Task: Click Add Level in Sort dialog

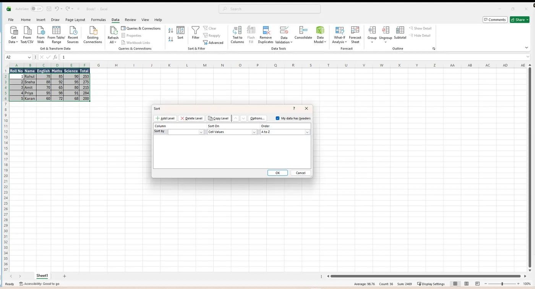Action: [x=165, y=118]
